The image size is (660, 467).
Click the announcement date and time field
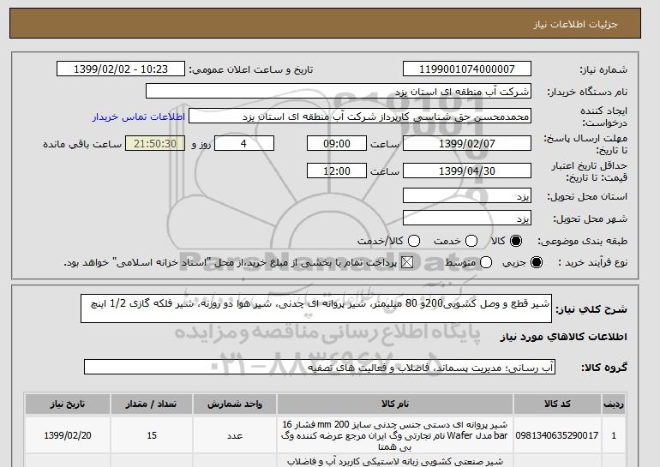click(x=121, y=69)
